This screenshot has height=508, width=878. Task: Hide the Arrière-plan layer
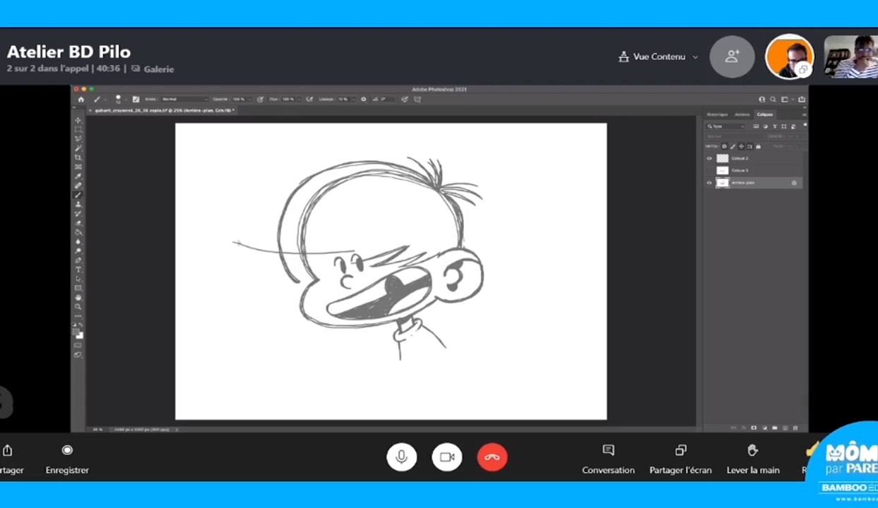[709, 183]
